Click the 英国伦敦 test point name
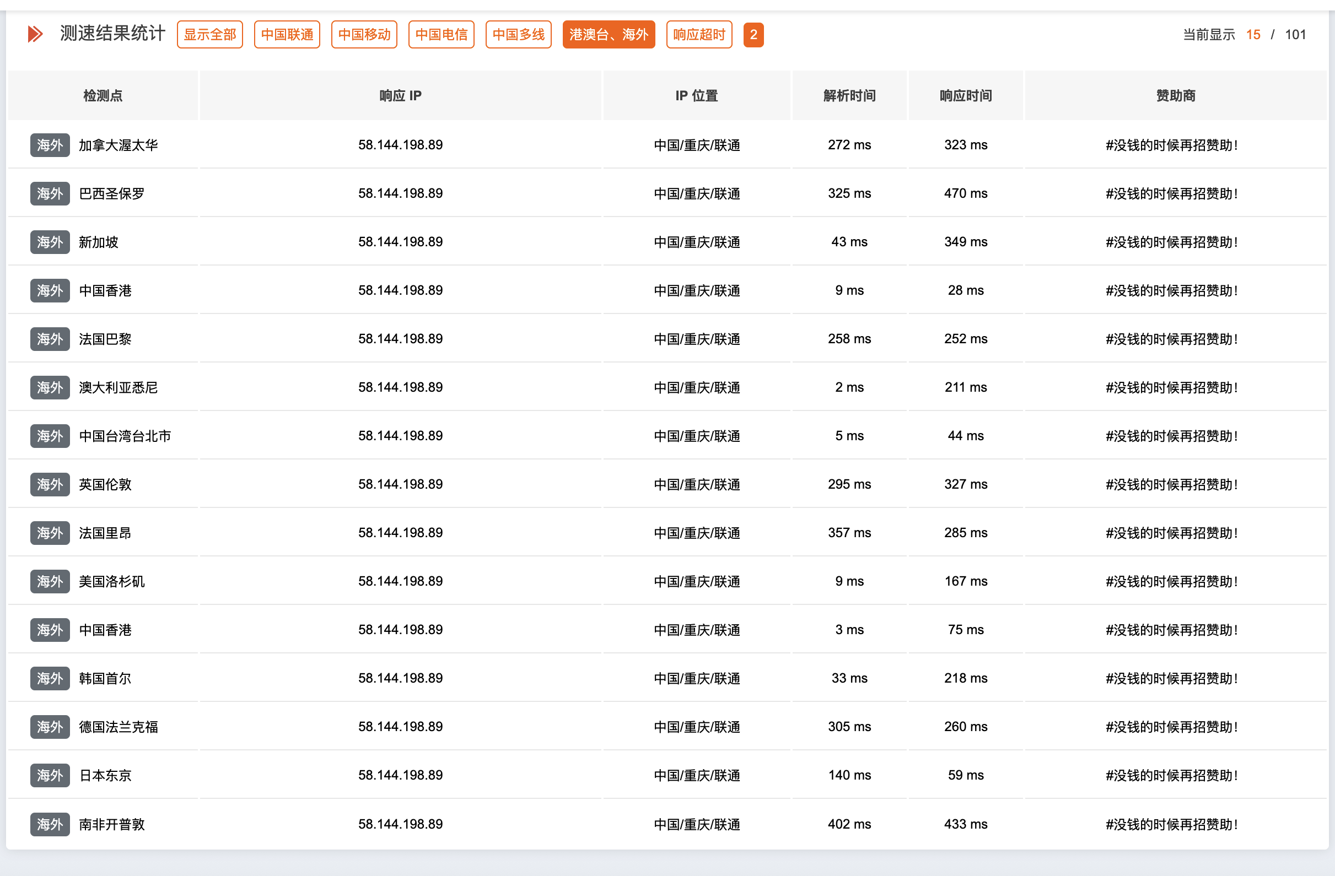This screenshot has height=876, width=1335. pos(105,484)
